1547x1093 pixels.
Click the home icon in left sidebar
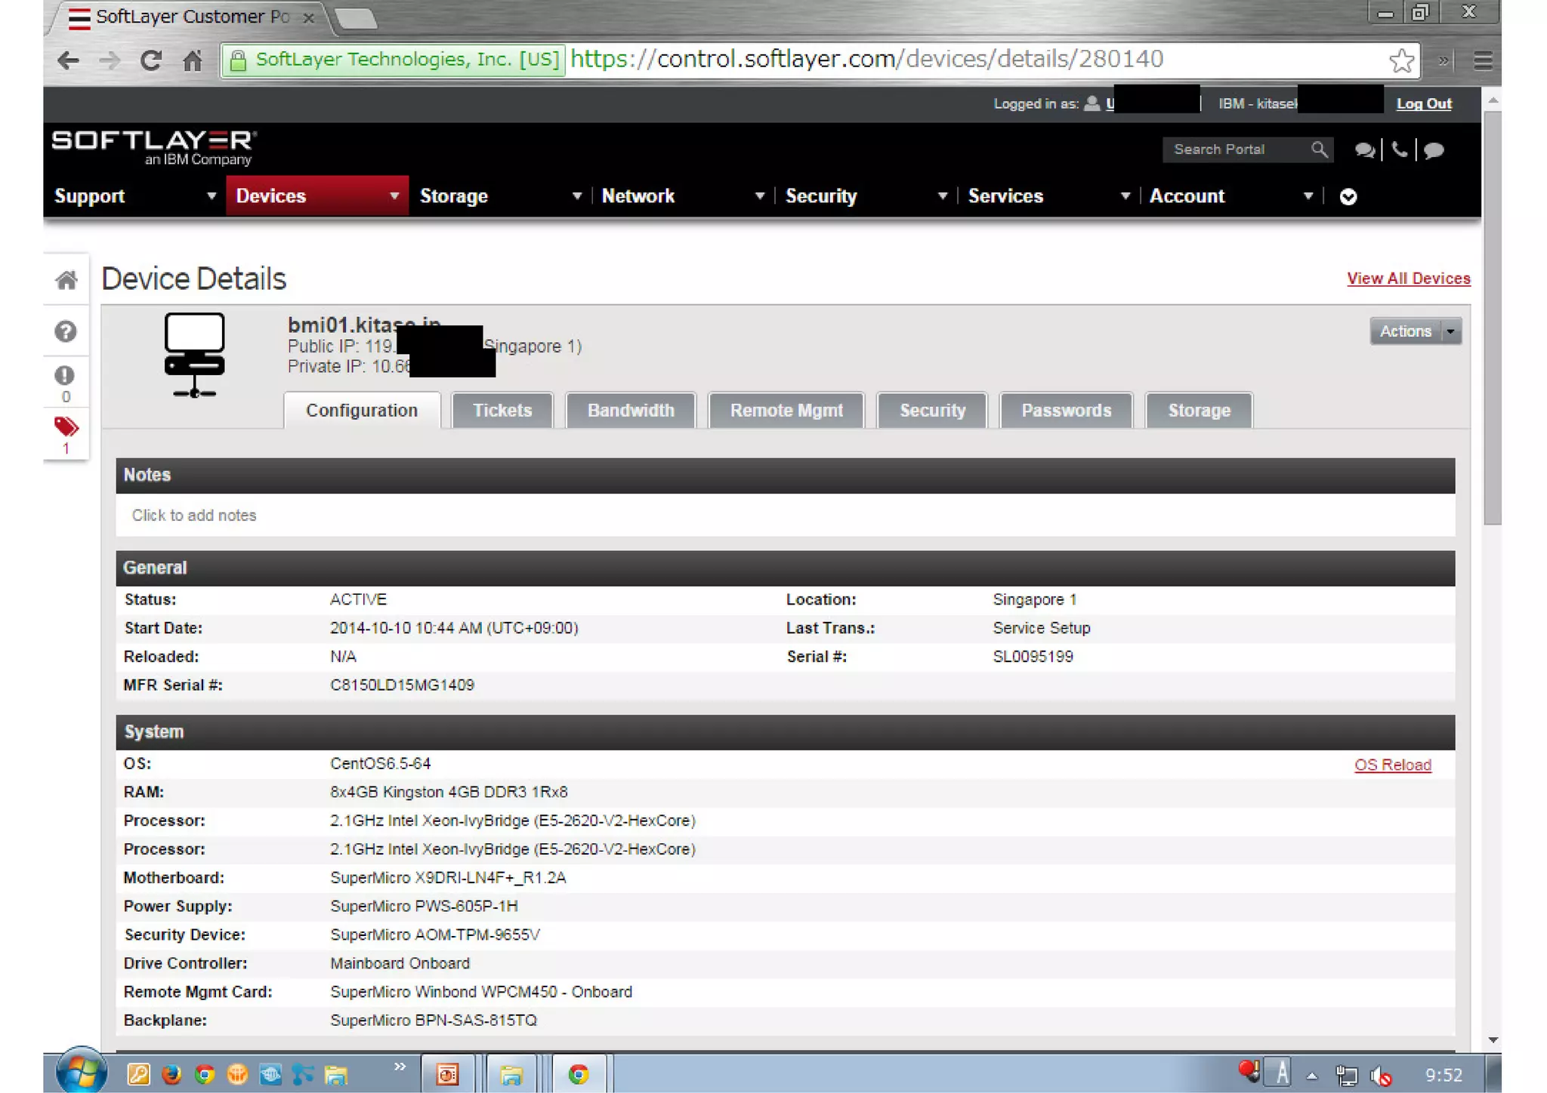click(x=66, y=280)
